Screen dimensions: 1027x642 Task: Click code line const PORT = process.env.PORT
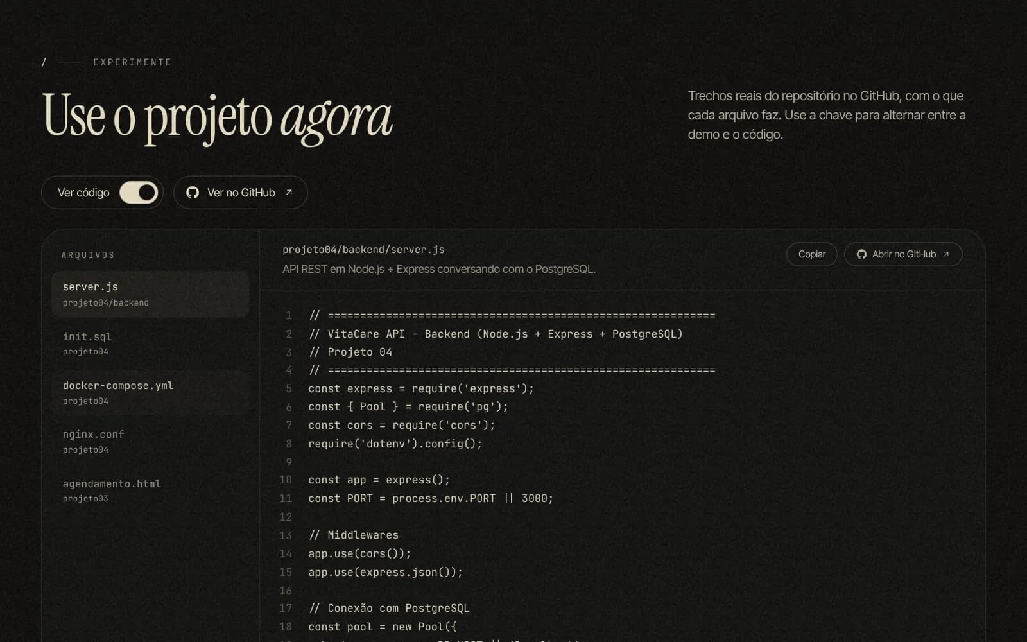(431, 498)
